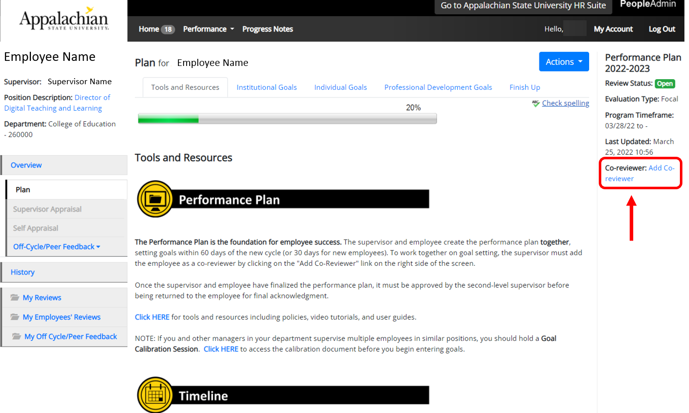Click the Appalachian State University logo
The image size is (689, 413).
[64, 20]
